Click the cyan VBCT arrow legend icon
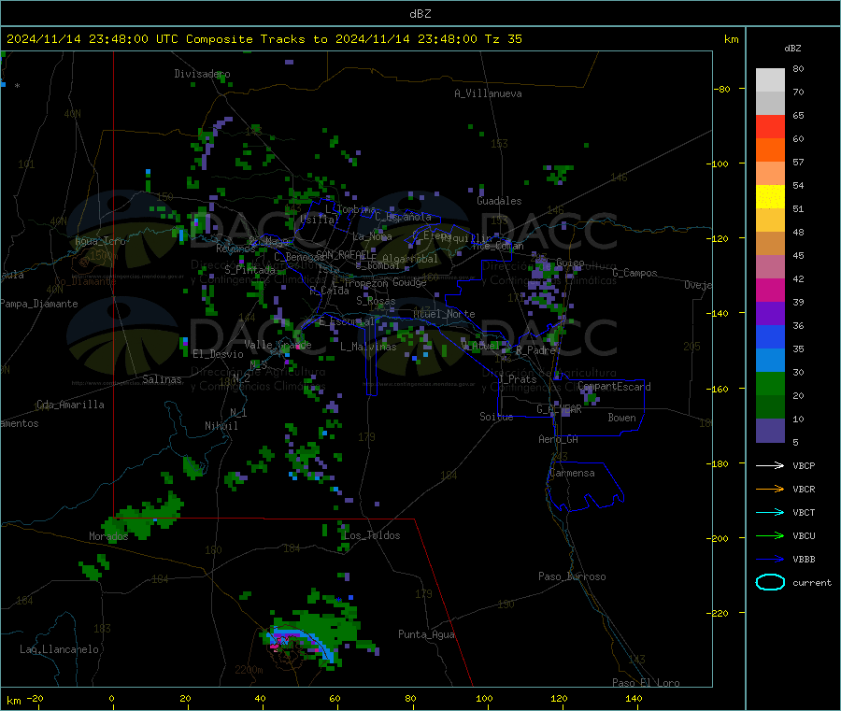This screenshot has width=841, height=711. coord(770,513)
